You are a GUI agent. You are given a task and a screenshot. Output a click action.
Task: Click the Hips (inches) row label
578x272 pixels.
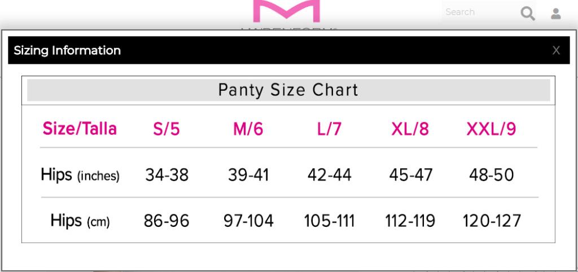click(80, 175)
